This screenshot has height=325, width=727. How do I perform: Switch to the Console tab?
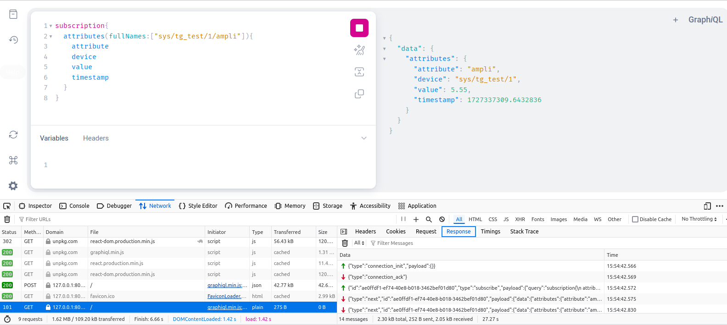click(74, 206)
